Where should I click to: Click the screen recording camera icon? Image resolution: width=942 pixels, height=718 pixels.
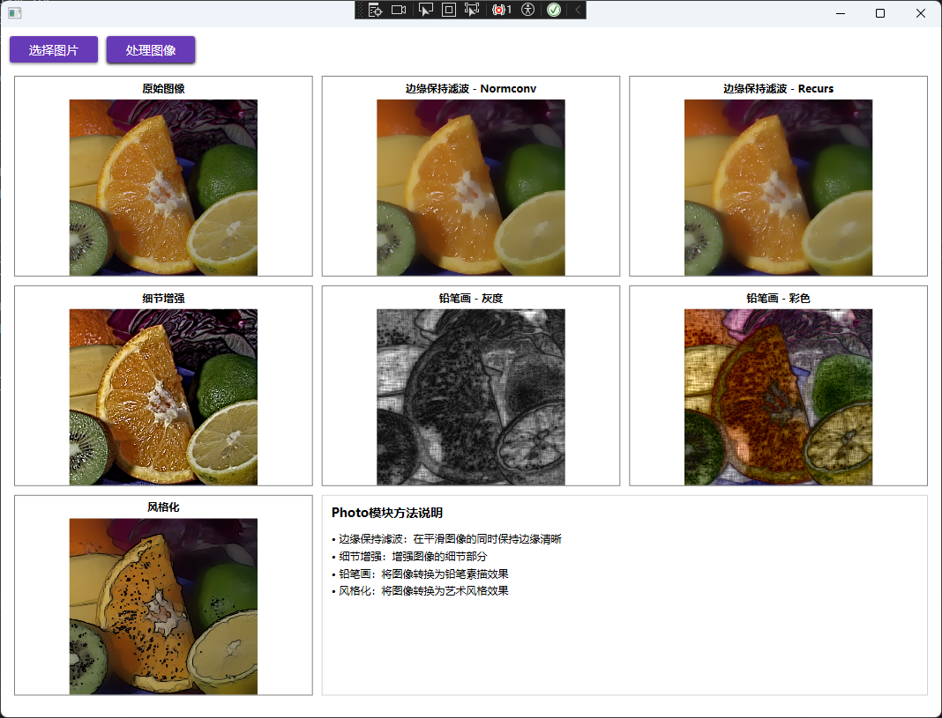399,10
